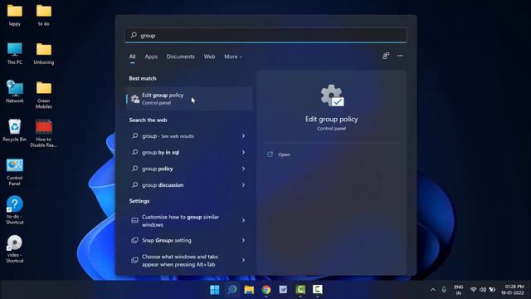Open Control Panel desktop shortcut
531x299 pixels.
click(15, 172)
